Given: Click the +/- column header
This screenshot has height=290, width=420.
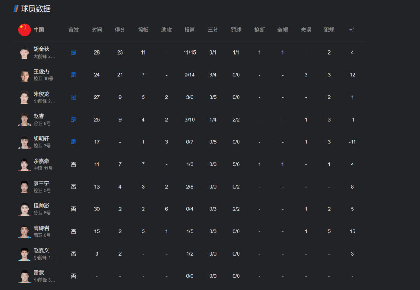Looking at the screenshot, I should [x=352, y=30].
